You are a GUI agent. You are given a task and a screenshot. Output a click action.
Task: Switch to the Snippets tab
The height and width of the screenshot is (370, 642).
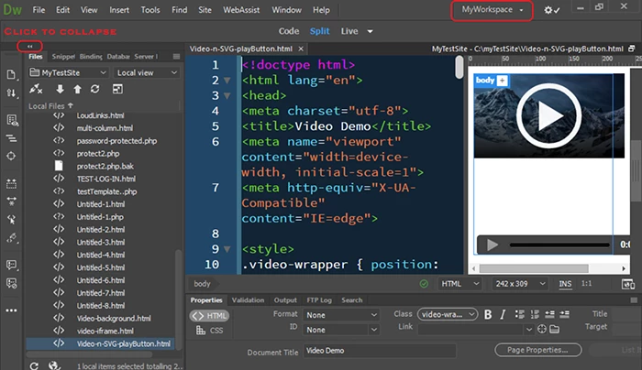tap(63, 57)
